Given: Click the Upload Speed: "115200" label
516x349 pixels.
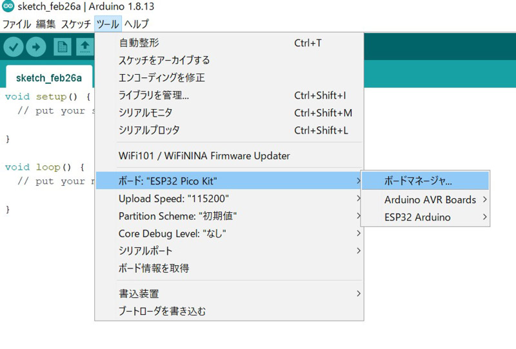Looking at the screenshot, I should point(174,199).
